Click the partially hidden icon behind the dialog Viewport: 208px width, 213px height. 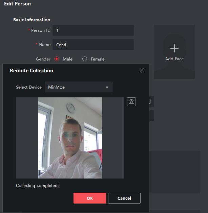click(151, 101)
